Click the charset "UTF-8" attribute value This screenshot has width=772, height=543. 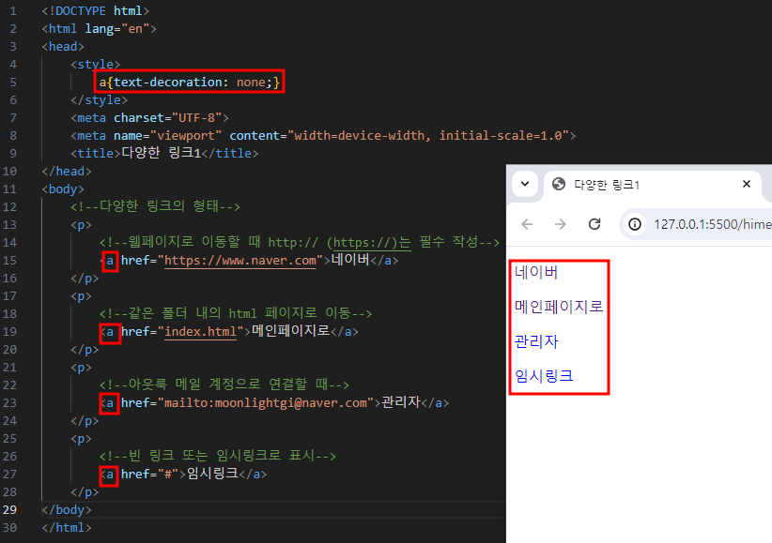coord(197,117)
